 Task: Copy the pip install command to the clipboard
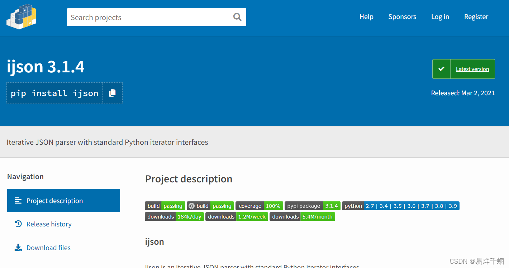click(x=112, y=93)
